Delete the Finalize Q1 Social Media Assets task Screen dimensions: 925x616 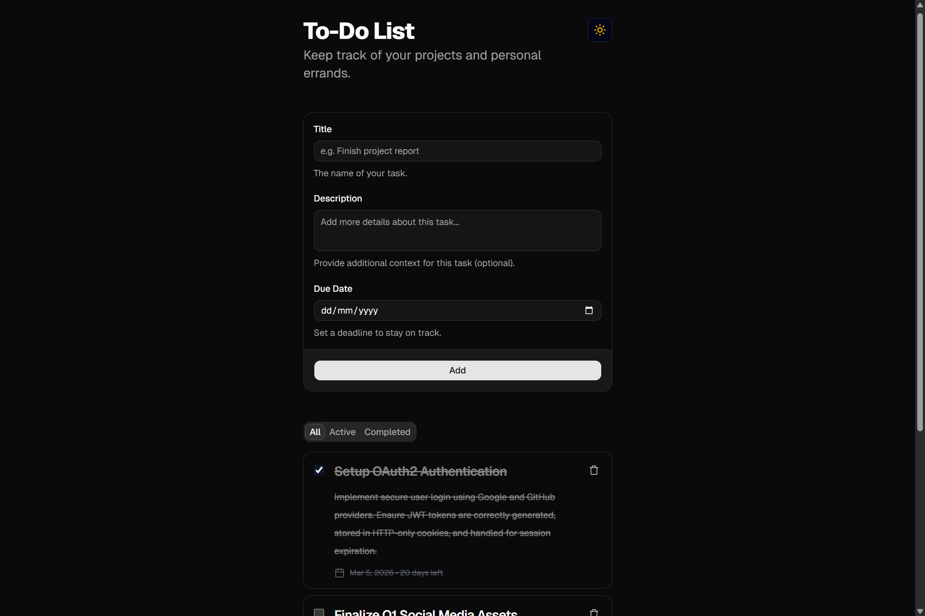(x=594, y=612)
